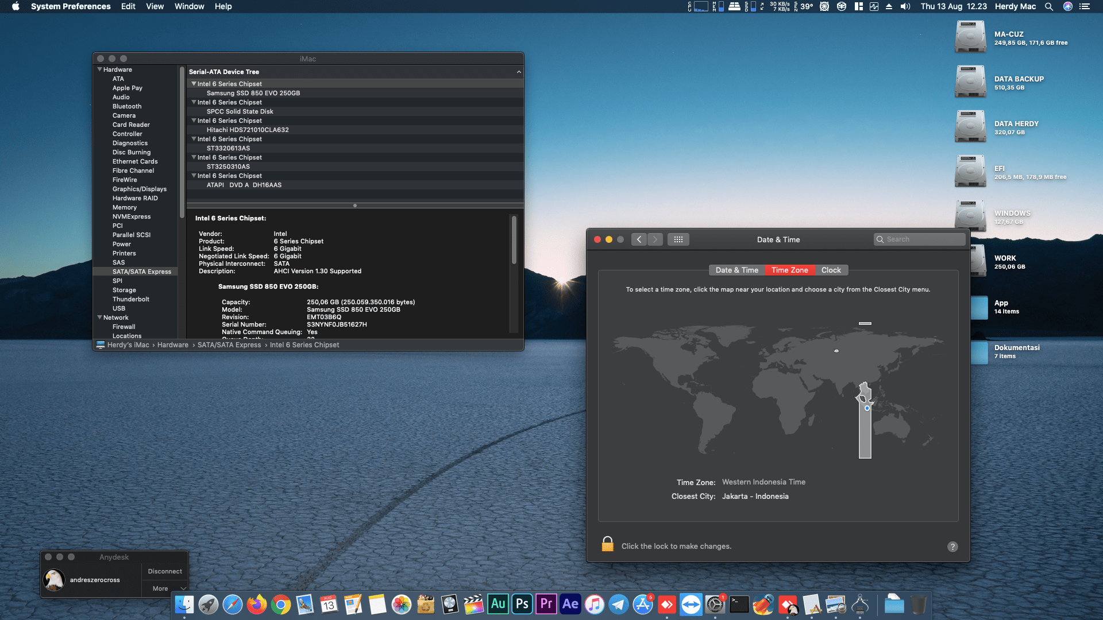Click the Search field in Date & Time
The height and width of the screenshot is (620, 1103).
[919, 239]
